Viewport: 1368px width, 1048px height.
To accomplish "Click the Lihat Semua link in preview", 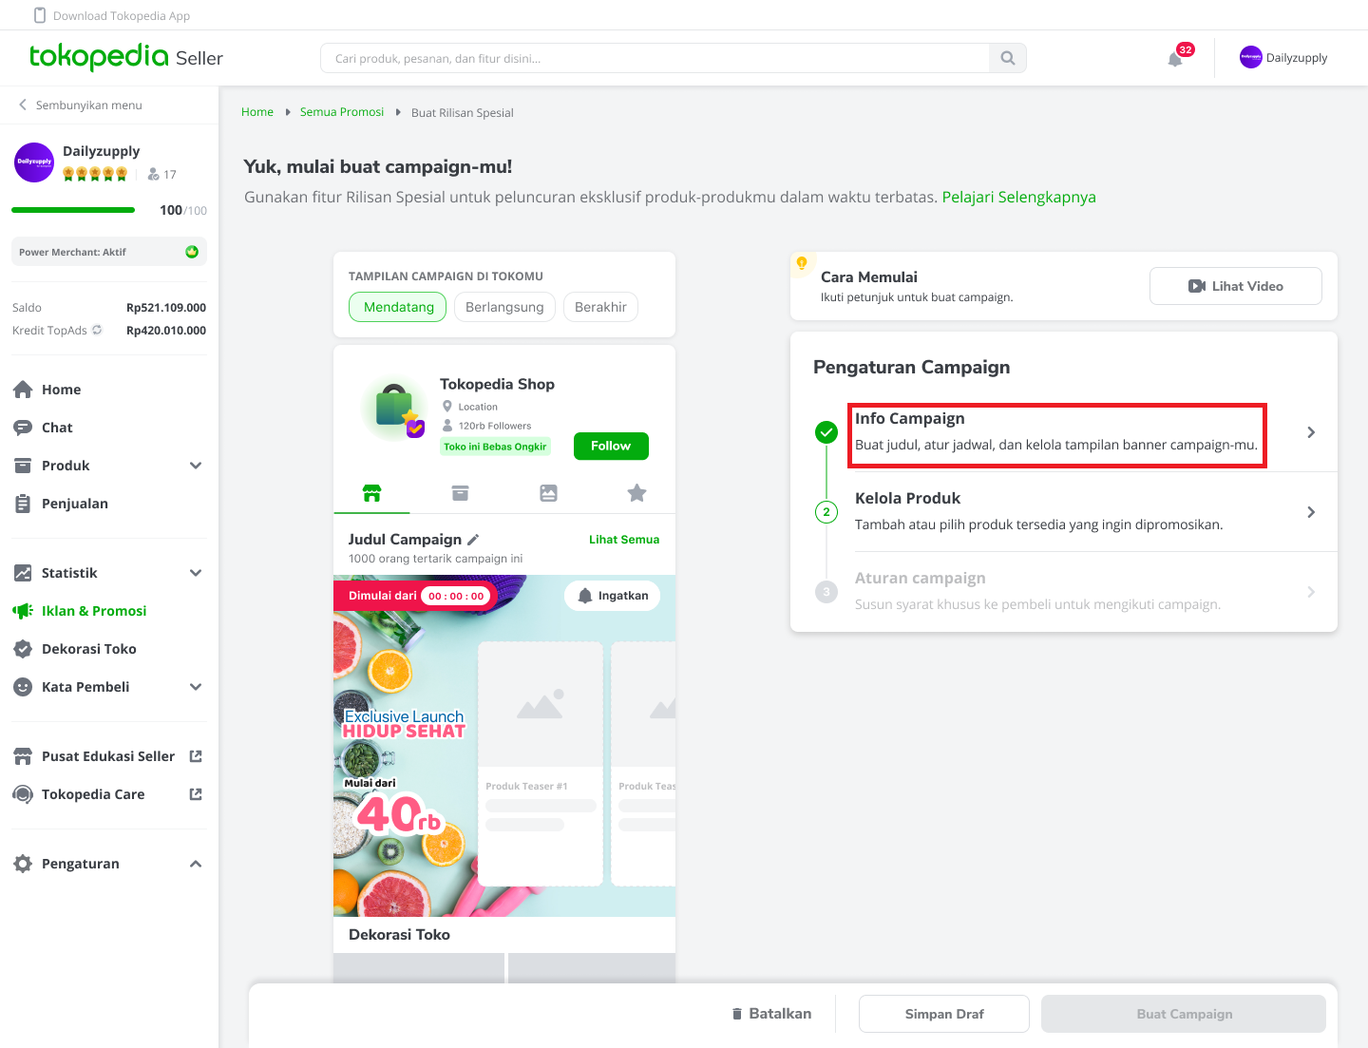I will click(x=624, y=540).
